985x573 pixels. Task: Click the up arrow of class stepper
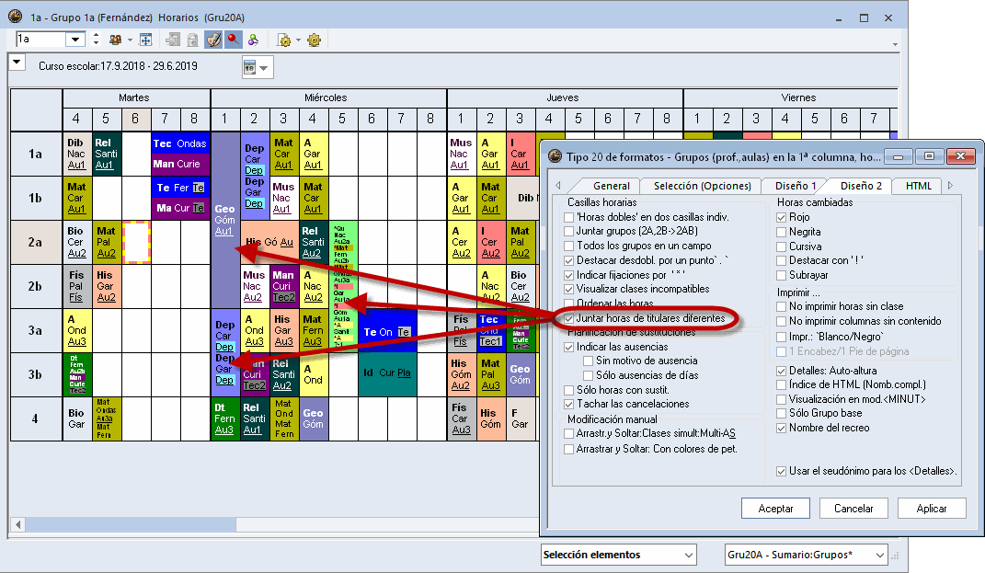coord(97,35)
